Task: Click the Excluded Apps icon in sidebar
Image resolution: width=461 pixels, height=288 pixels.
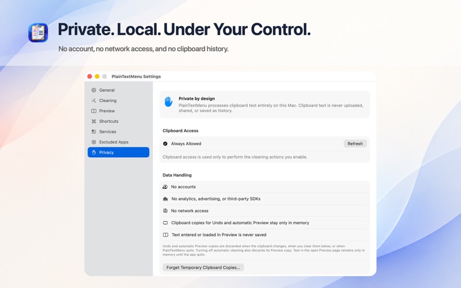Action: (x=94, y=142)
